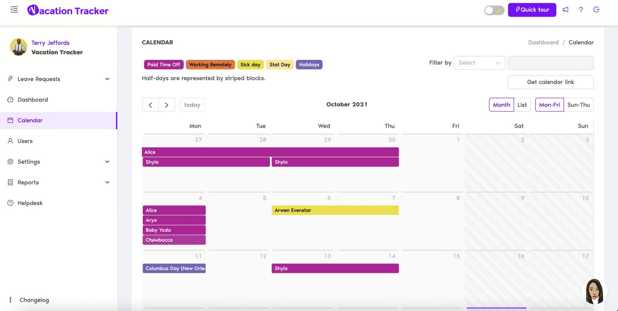This screenshot has height=311, width=618.
Task: Click the Stat Day legend tag
Action: tap(280, 65)
